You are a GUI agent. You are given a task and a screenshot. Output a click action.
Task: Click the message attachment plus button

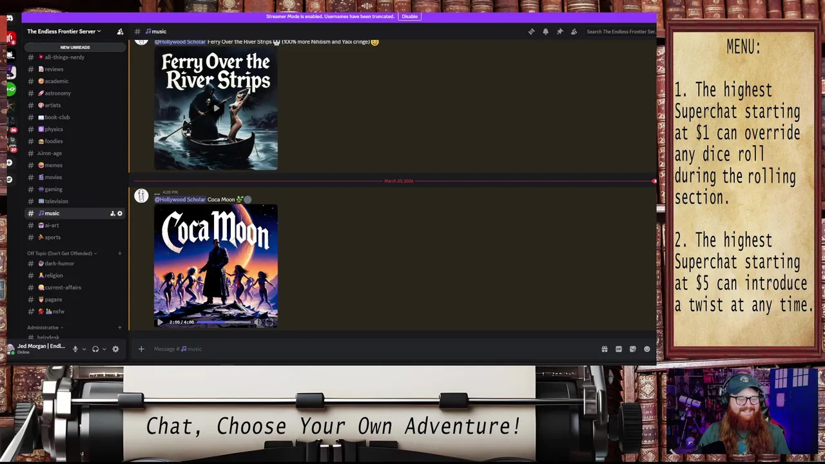[x=141, y=349]
